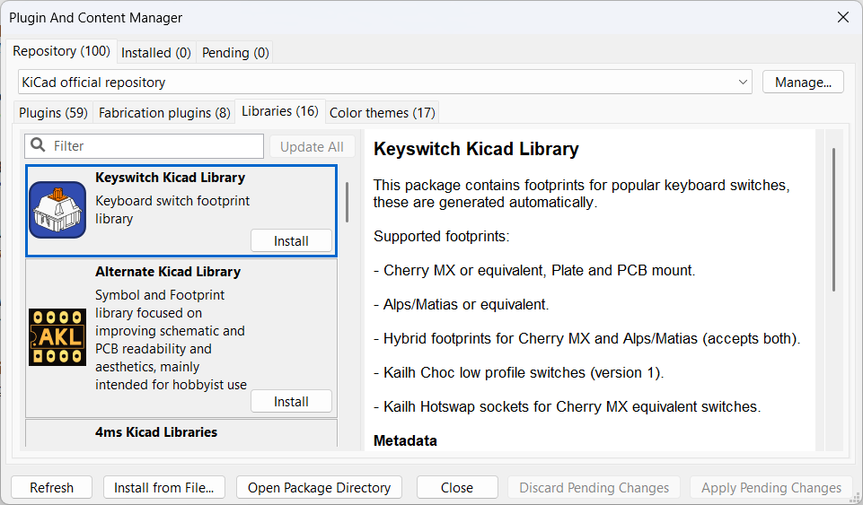
Task: Click Install from File... button
Action: [164, 487]
